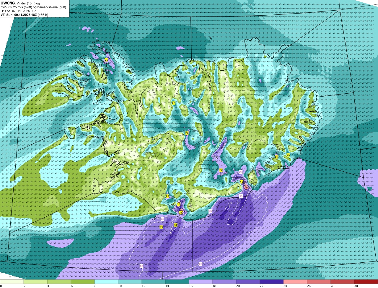Image resolution: width=378 pixels, height=288 pixels.
Task: Click the title line "UWC/IG: Vindur (10m) og"
Action: (x=20, y=3)
